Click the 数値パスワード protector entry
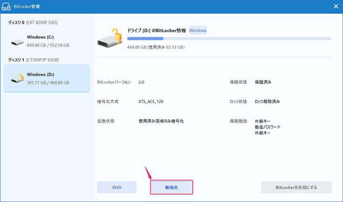The height and width of the screenshot is (202, 343). (x=268, y=127)
